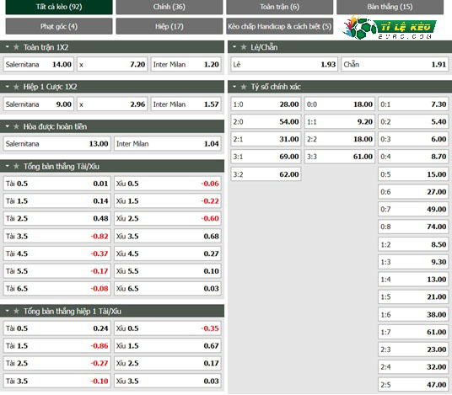Collapse the Tỷ số chính xác section arrow
Viewport: 452px width, 395px height.
tap(234, 87)
